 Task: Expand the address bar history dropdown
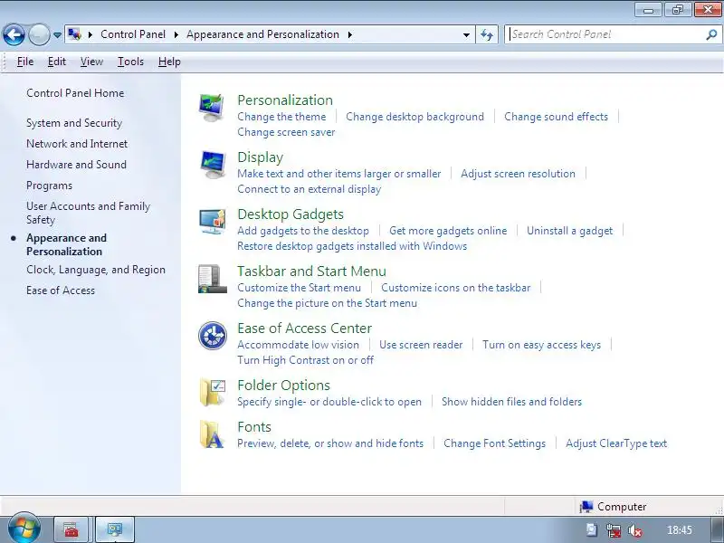click(466, 34)
